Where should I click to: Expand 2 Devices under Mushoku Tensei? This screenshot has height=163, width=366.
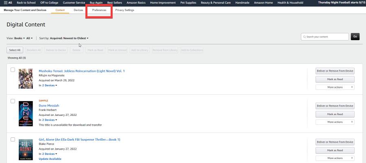[50, 86]
